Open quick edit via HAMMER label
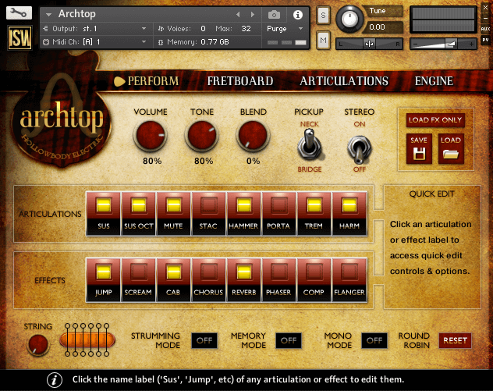 click(x=243, y=226)
